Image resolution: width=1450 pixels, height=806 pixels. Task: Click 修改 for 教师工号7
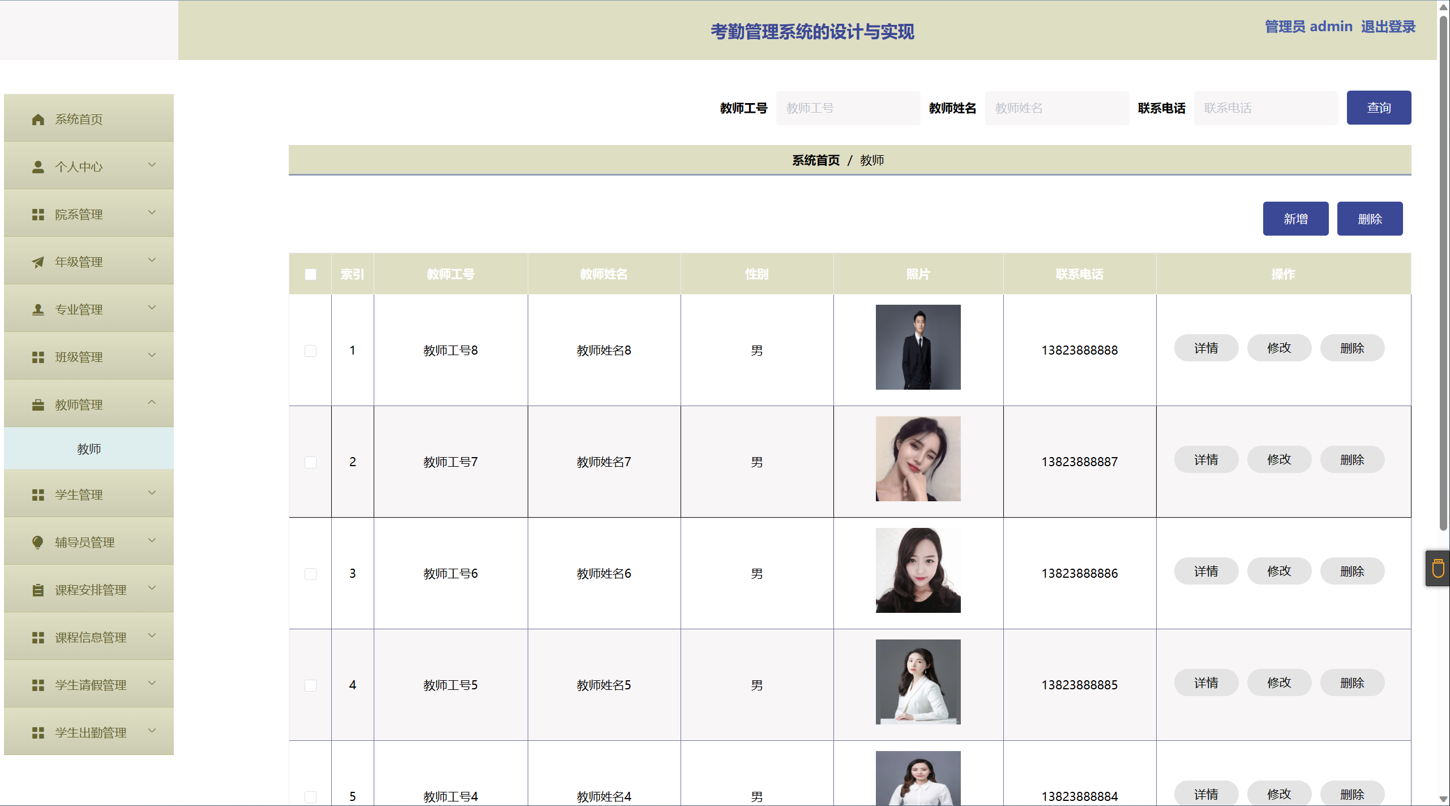click(1279, 459)
